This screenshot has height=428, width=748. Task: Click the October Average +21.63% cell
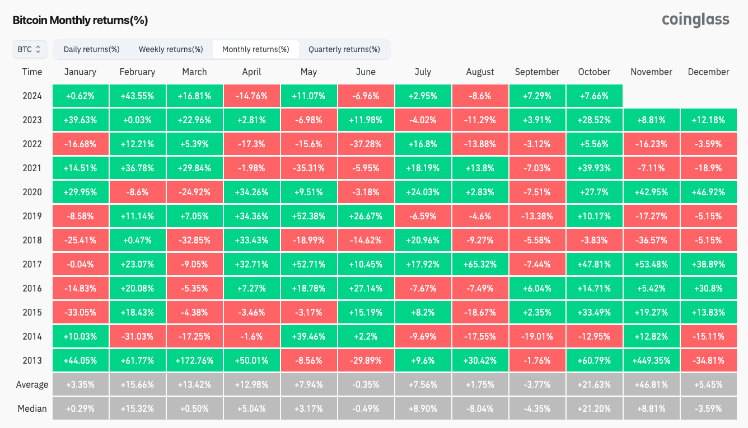[x=594, y=384]
